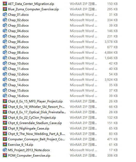Click the WinRAR icon beside Chpt_6_Ex_17_Optical_Disk
The width and height of the screenshot is (136, 162).
coord(5,112)
